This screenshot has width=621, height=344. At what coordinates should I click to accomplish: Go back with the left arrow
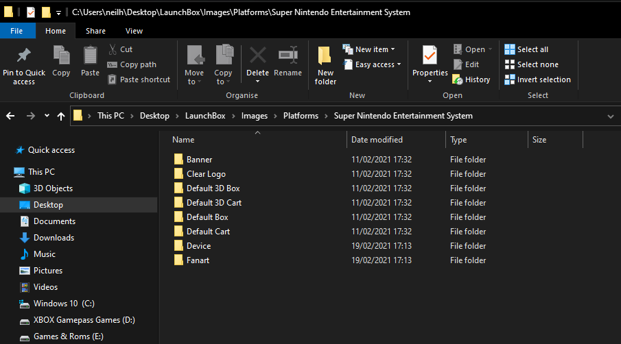pyautogui.click(x=10, y=116)
